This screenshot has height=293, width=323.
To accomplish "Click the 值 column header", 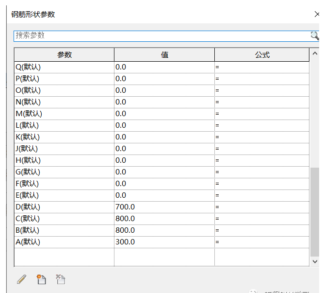I will [x=164, y=55].
